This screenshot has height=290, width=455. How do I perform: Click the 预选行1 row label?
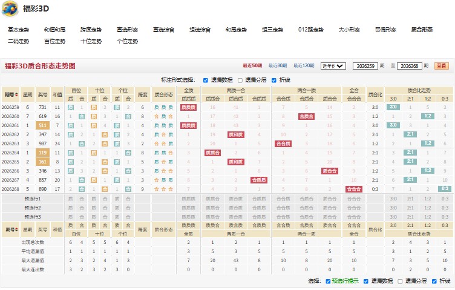[x=33, y=199]
